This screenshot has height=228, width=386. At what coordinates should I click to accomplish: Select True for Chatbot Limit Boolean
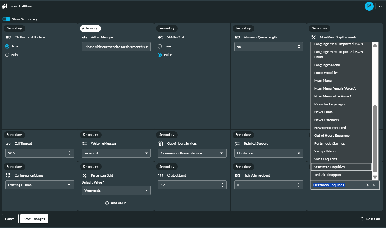7,46
